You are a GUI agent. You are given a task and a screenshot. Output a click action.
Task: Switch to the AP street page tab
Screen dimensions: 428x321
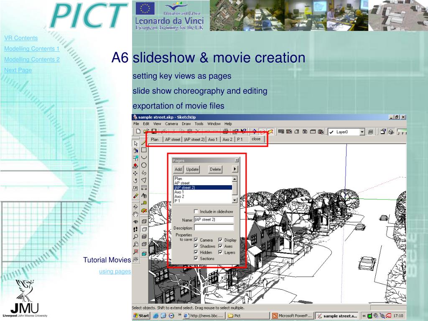(173, 139)
